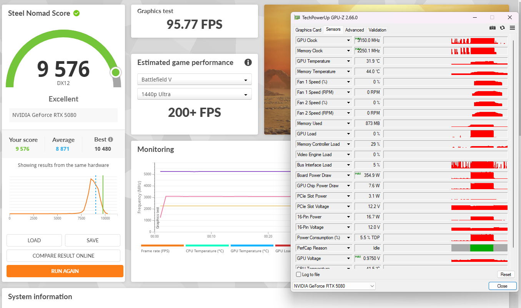This screenshot has width=521, height=308.
Task: Expand the Memory Used sensor dropdown
Action: (349, 123)
